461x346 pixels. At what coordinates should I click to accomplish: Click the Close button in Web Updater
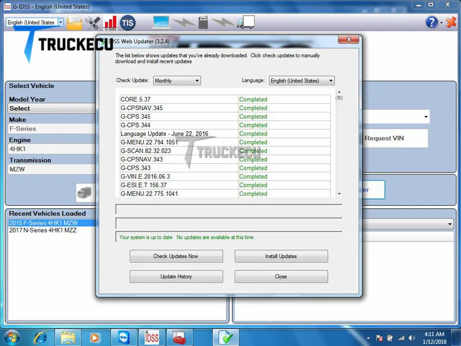281,277
